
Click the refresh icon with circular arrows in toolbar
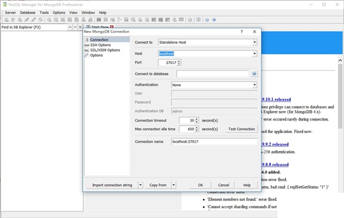coord(41,20)
